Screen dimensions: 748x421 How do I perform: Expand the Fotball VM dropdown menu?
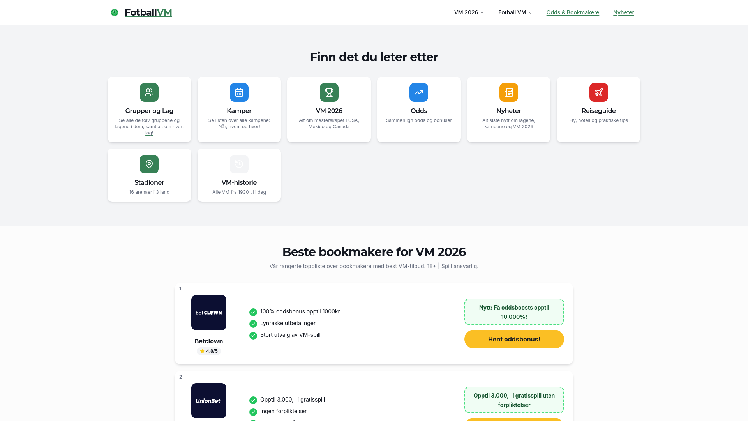tap(515, 12)
